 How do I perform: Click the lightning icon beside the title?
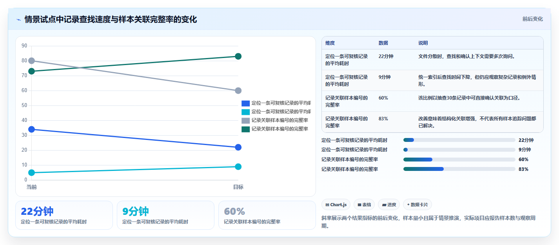18,20
